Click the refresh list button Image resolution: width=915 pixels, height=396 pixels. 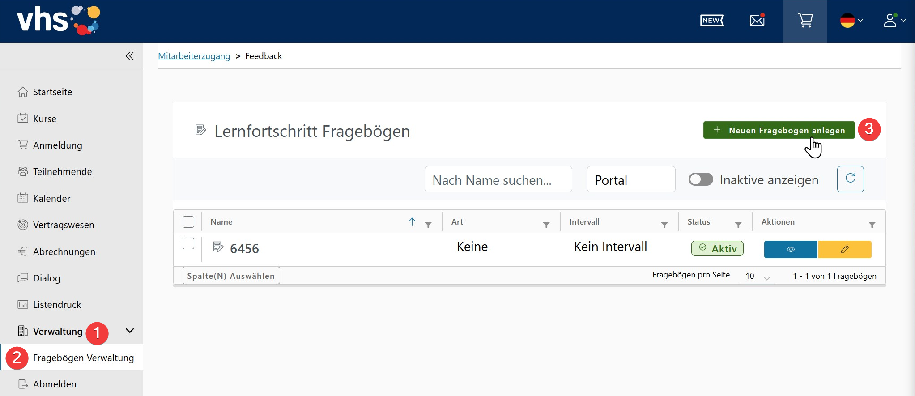pos(850,179)
